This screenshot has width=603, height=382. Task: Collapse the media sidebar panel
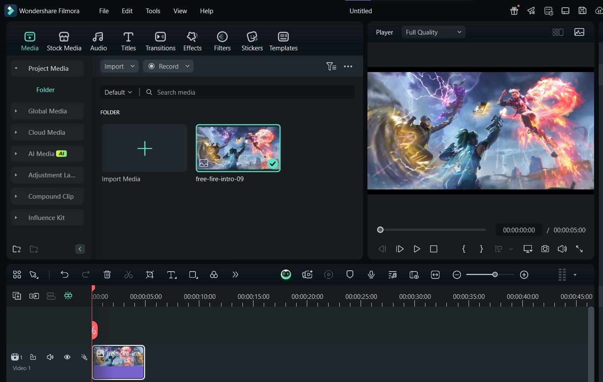[80, 249]
